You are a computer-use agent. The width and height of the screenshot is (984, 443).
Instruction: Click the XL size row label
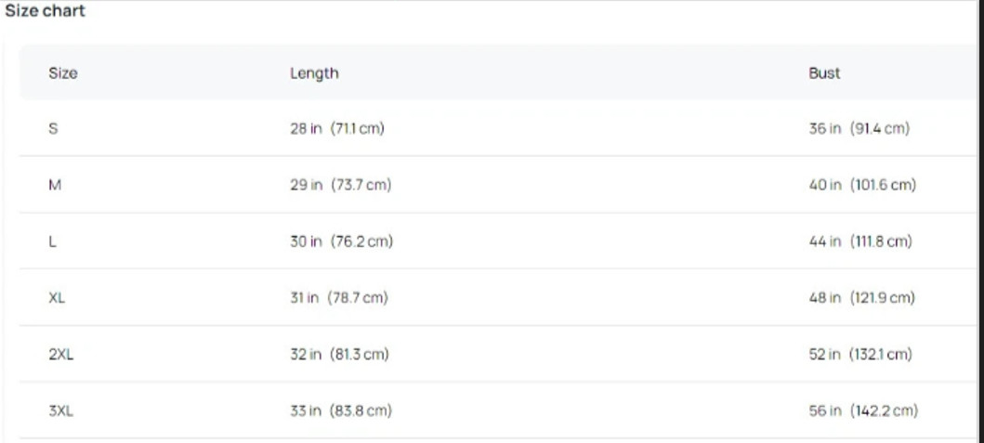[57, 297]
